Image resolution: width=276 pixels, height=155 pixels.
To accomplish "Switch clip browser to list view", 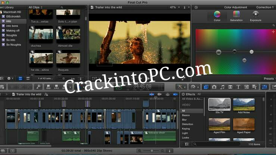I will 28,78.
